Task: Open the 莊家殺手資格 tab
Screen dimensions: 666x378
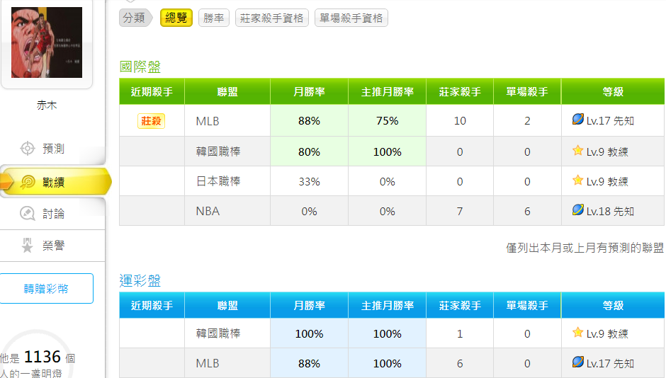Action: pyautogui.click(x=272, y=18)
